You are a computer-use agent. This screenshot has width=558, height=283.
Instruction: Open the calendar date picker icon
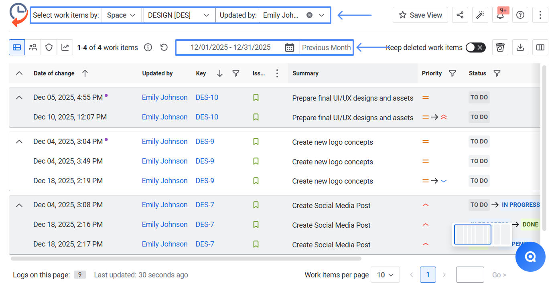[x=289, y=47]
